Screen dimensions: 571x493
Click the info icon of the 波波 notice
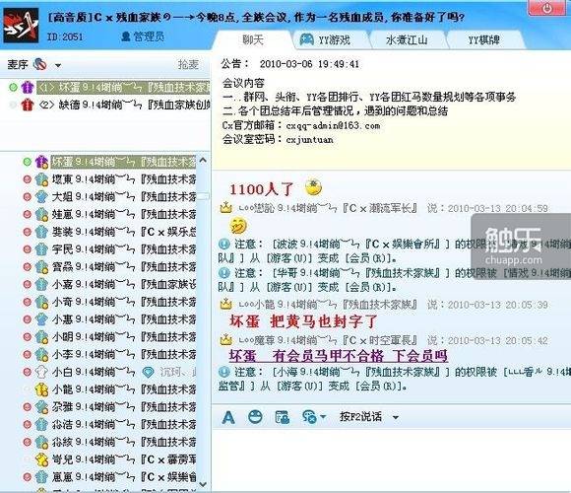tap(223, 244)
